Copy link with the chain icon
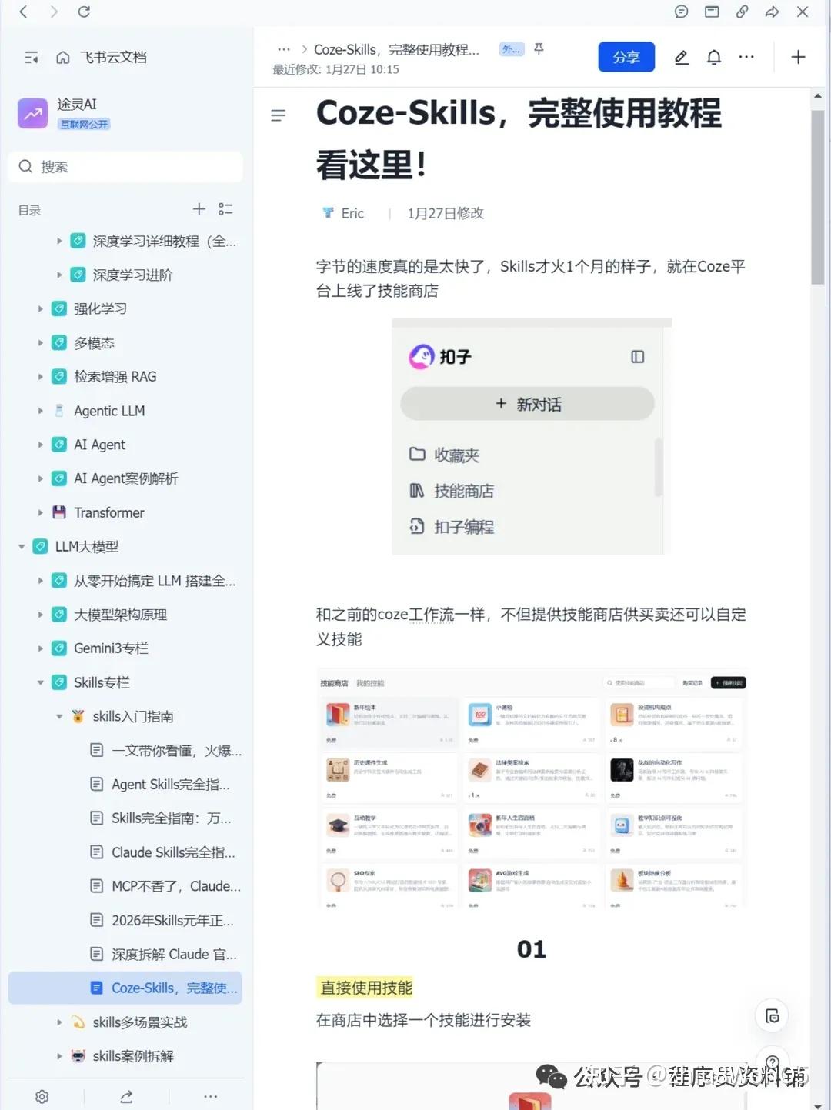831x1110 pixels. click(742, 12)
